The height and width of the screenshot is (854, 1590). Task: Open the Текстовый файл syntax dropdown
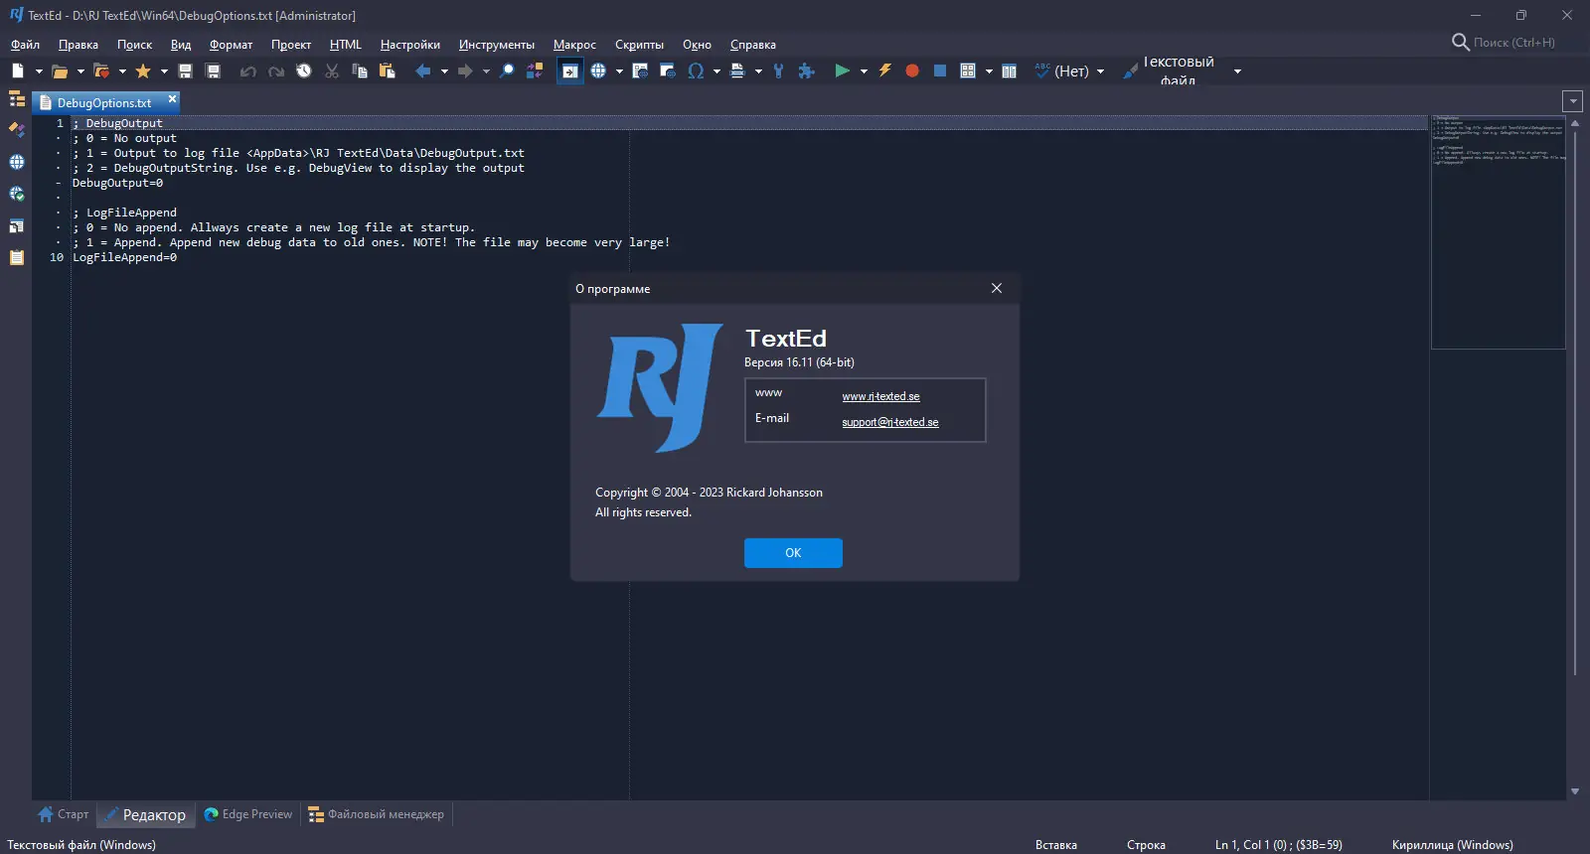point(1237,71)
